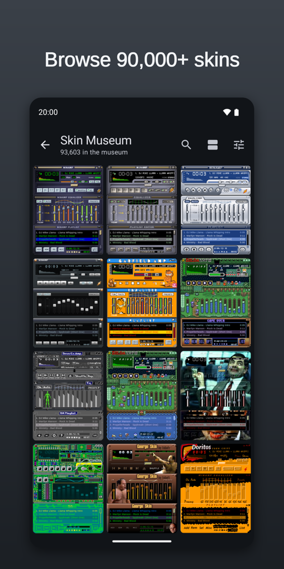Open the Garfield Amp skin

pos(141,302)
